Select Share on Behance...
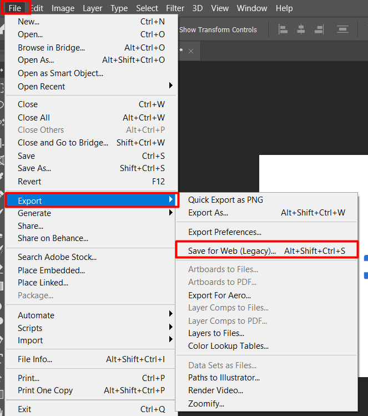This screenshot has width=368, height=416. 91,238
